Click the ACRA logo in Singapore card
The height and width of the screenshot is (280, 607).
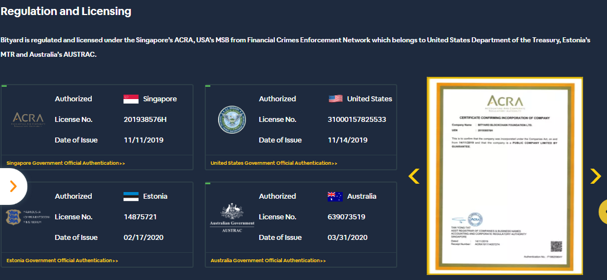pyautogui.click(x=28, y=119)
